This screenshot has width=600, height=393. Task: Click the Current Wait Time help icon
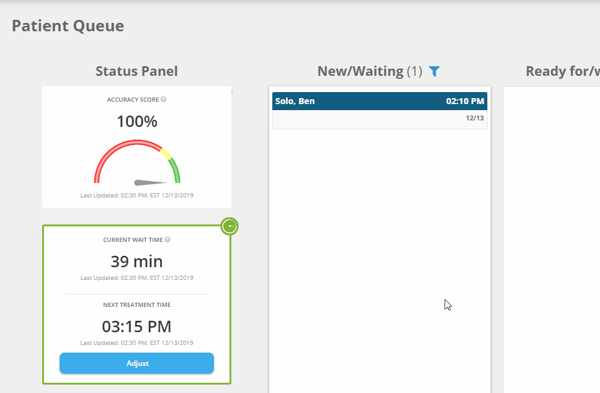167,240
